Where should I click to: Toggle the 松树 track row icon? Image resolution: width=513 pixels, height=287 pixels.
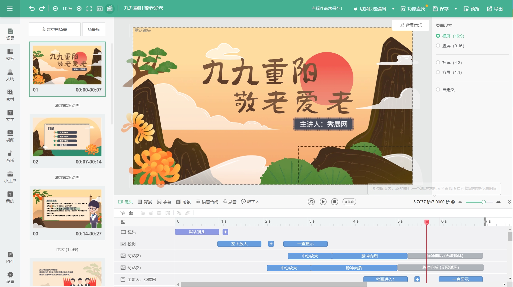[x=123, y=244]
